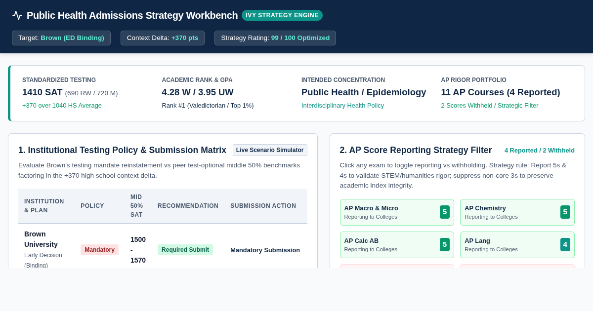Viewport: 593px width, 311px height.
Task: Click 11 AP Courses (4 Reported) value
Action: [501, 92]
